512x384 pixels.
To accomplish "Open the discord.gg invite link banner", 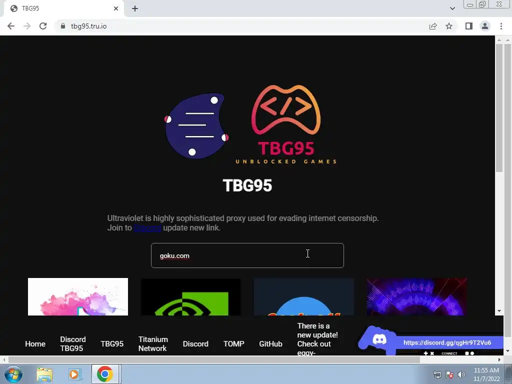I will [x=447, y=342].
